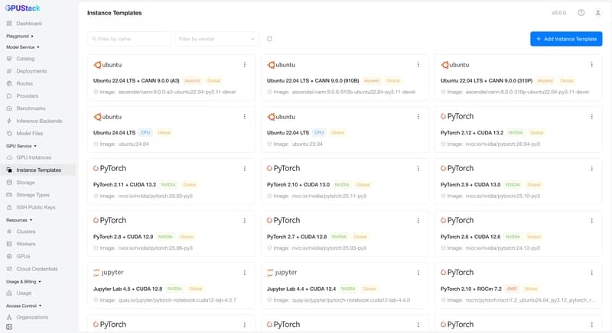Viewport: 612px width, 333px height.
Task: Collapse the Usage & Billing section
Action: 24,281
